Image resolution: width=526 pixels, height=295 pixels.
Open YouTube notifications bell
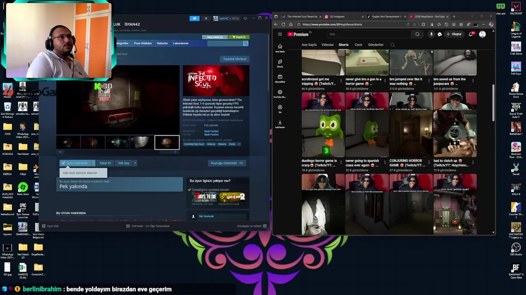click(471, 34)
